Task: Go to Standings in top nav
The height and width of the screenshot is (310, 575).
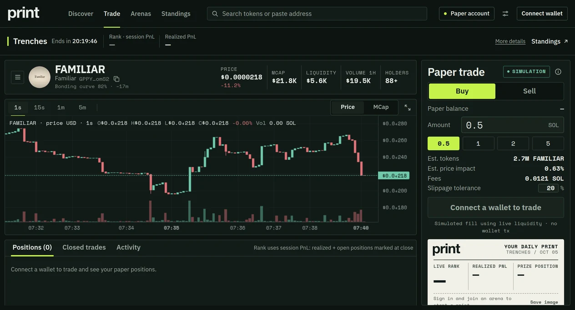Action: coord(176,14)
